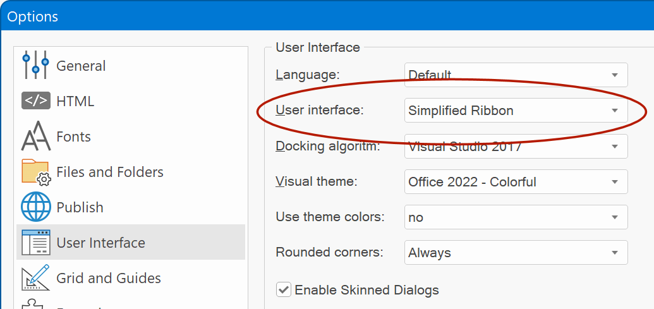
Task: Click the Grid and Guides ruler icon
Action: (x=36, y=278)
